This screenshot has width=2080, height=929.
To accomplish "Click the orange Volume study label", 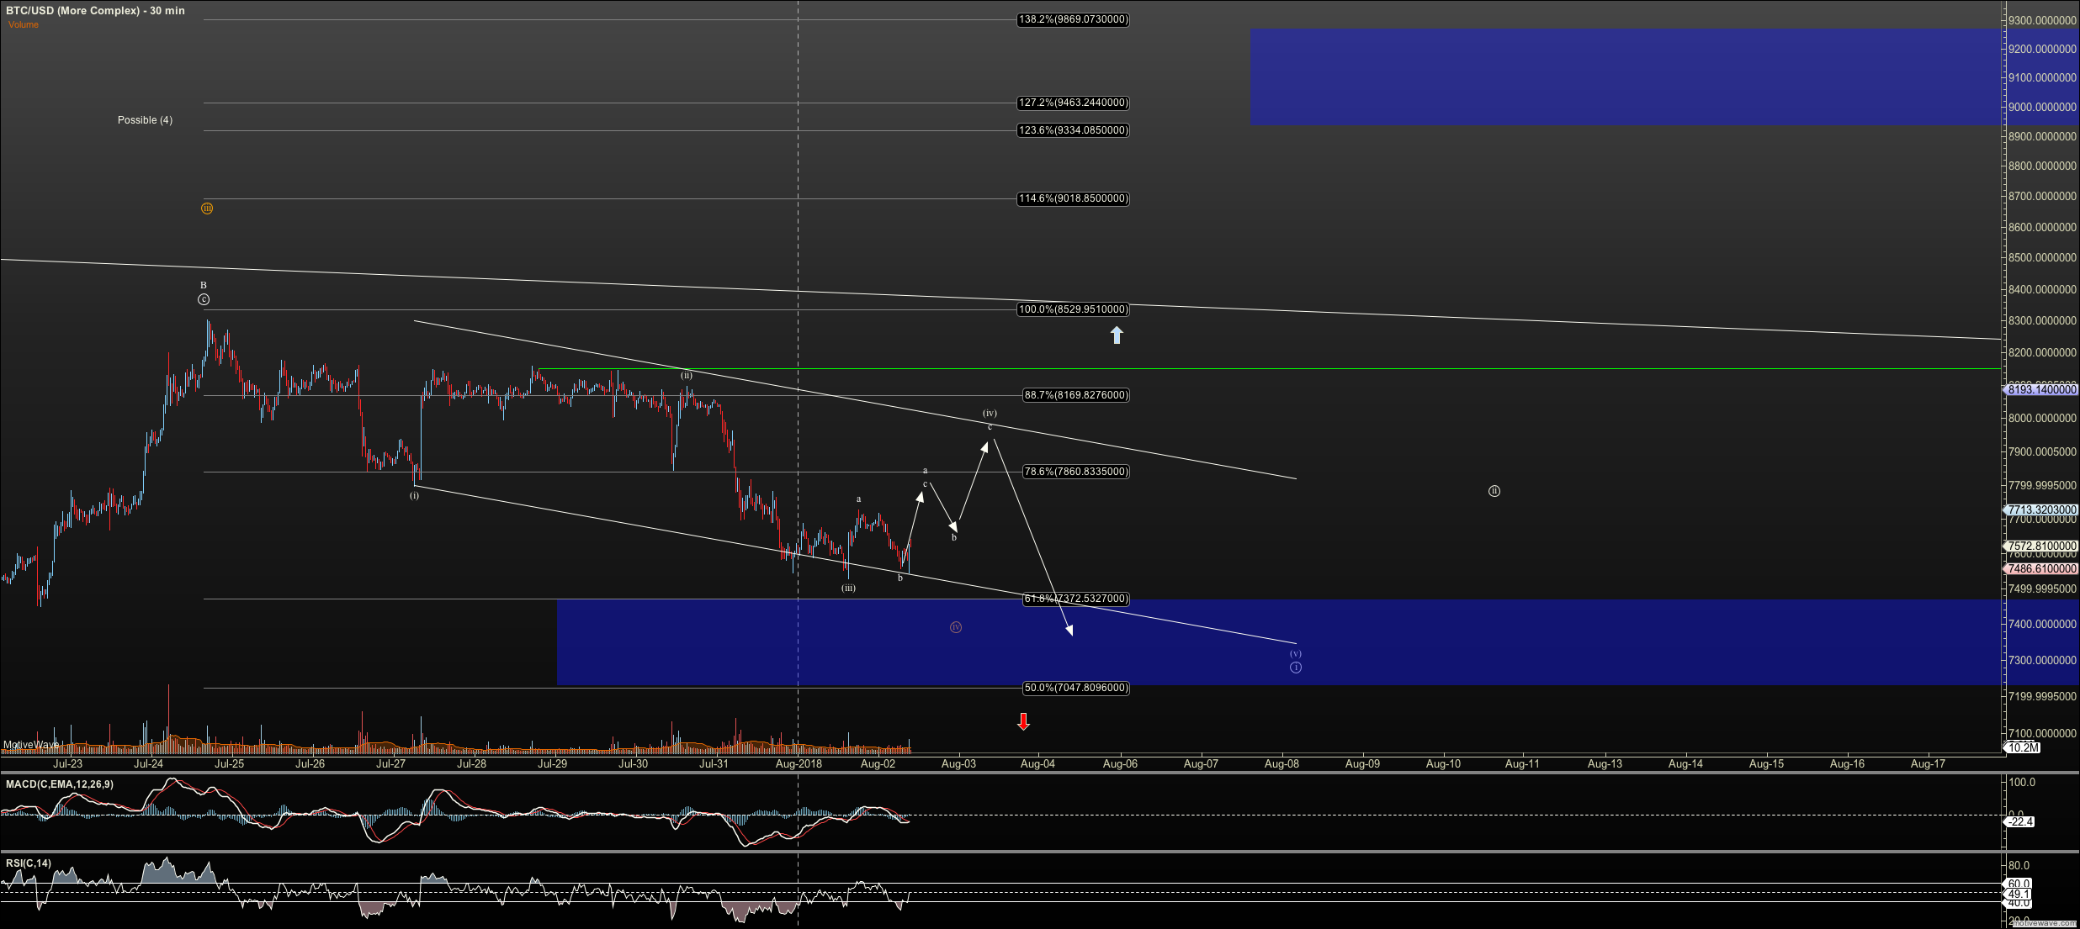I will click(24, 24).
